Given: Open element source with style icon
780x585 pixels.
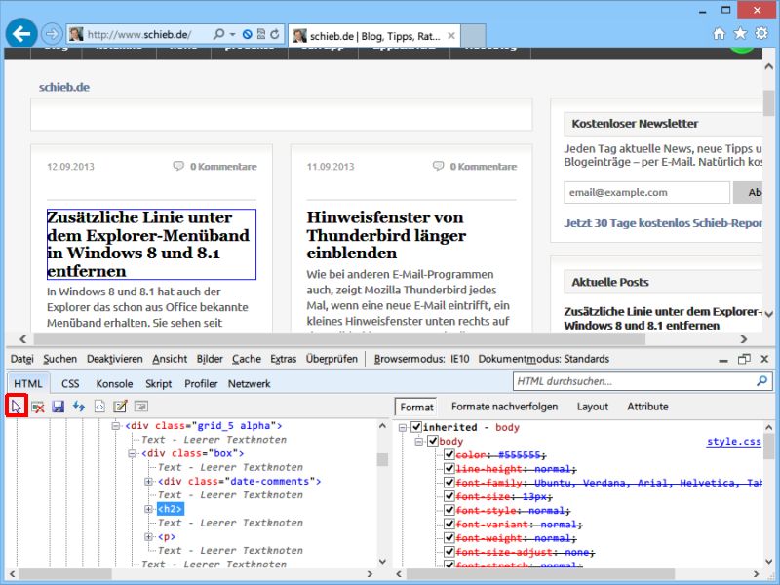Looking at the screenshot, I should 99,407.
